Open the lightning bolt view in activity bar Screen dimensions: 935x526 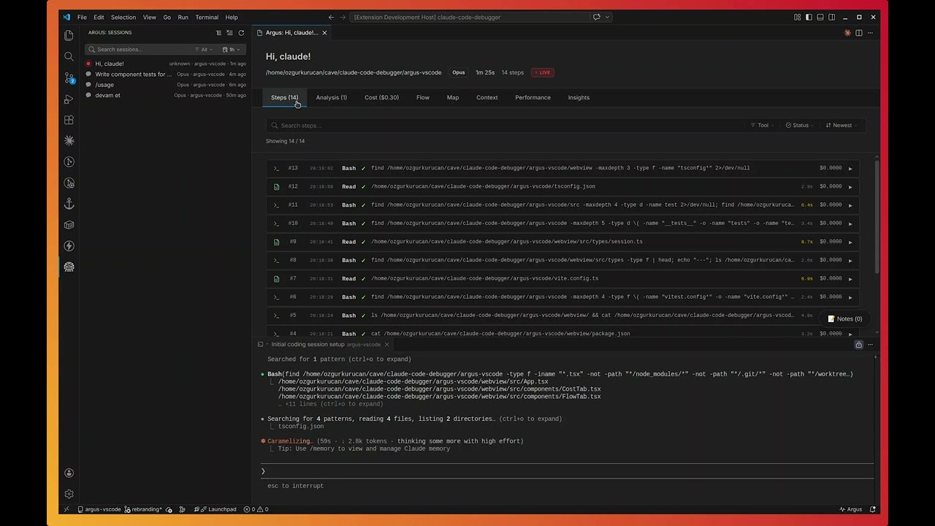[x=69, y=246]
